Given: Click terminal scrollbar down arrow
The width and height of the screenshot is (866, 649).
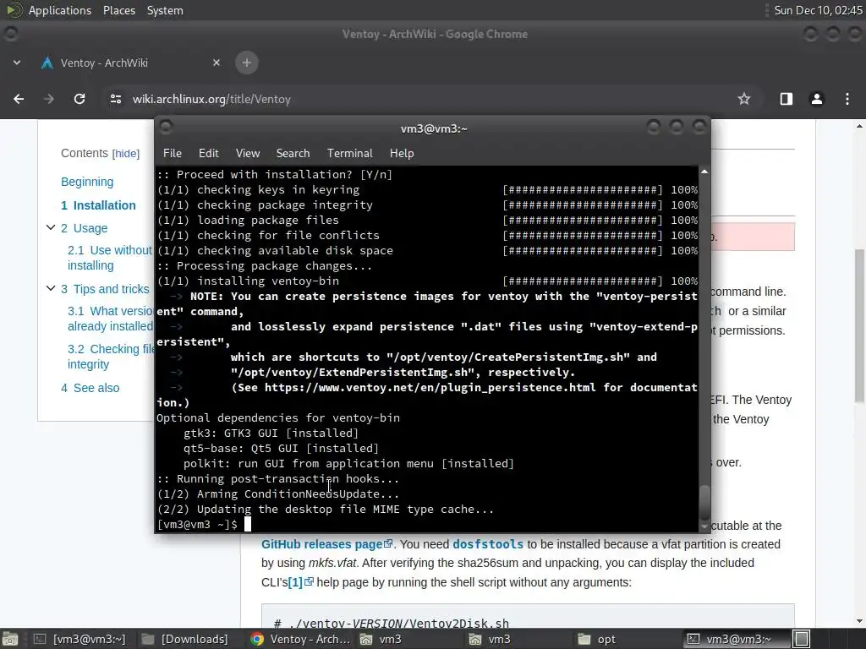Looking at the screenshot, I should tap(704, 527).
